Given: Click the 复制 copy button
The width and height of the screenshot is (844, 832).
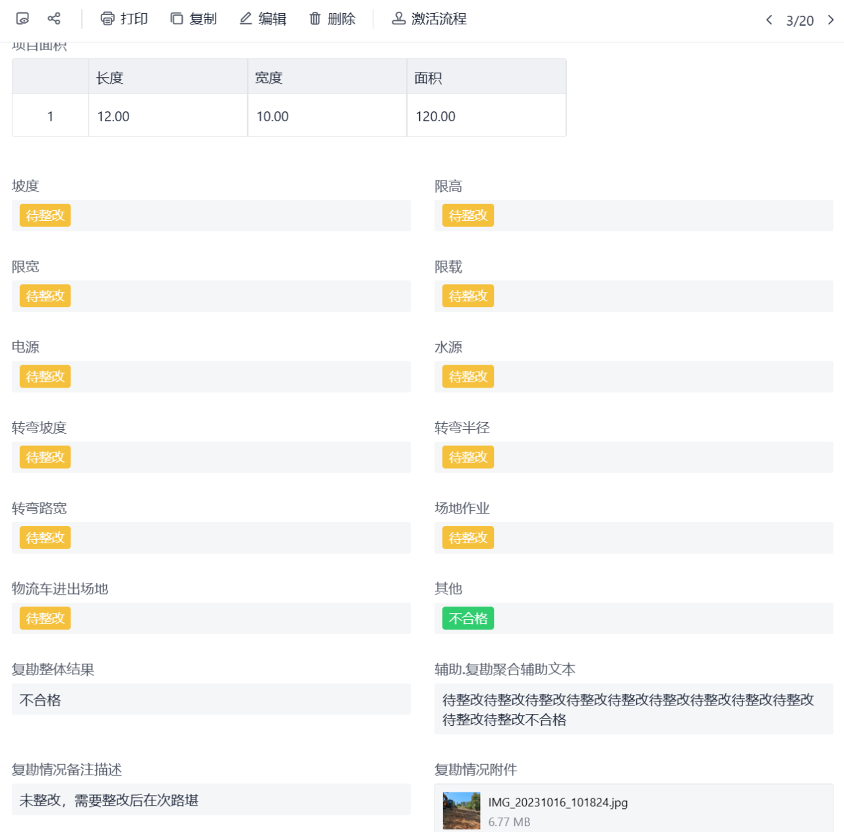Looking at the screenshot, I should pos(193,18).
